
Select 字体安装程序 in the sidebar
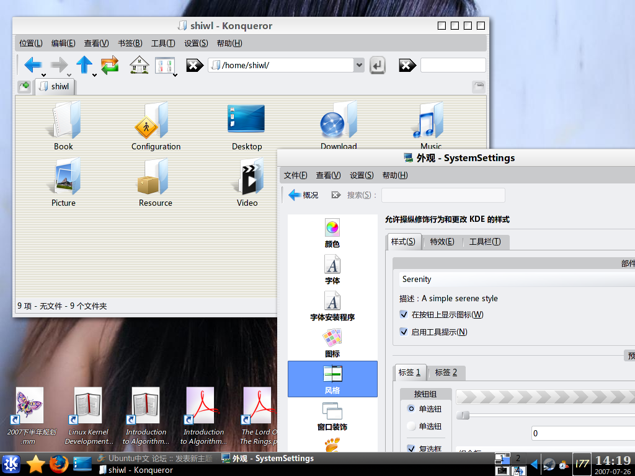332,306
